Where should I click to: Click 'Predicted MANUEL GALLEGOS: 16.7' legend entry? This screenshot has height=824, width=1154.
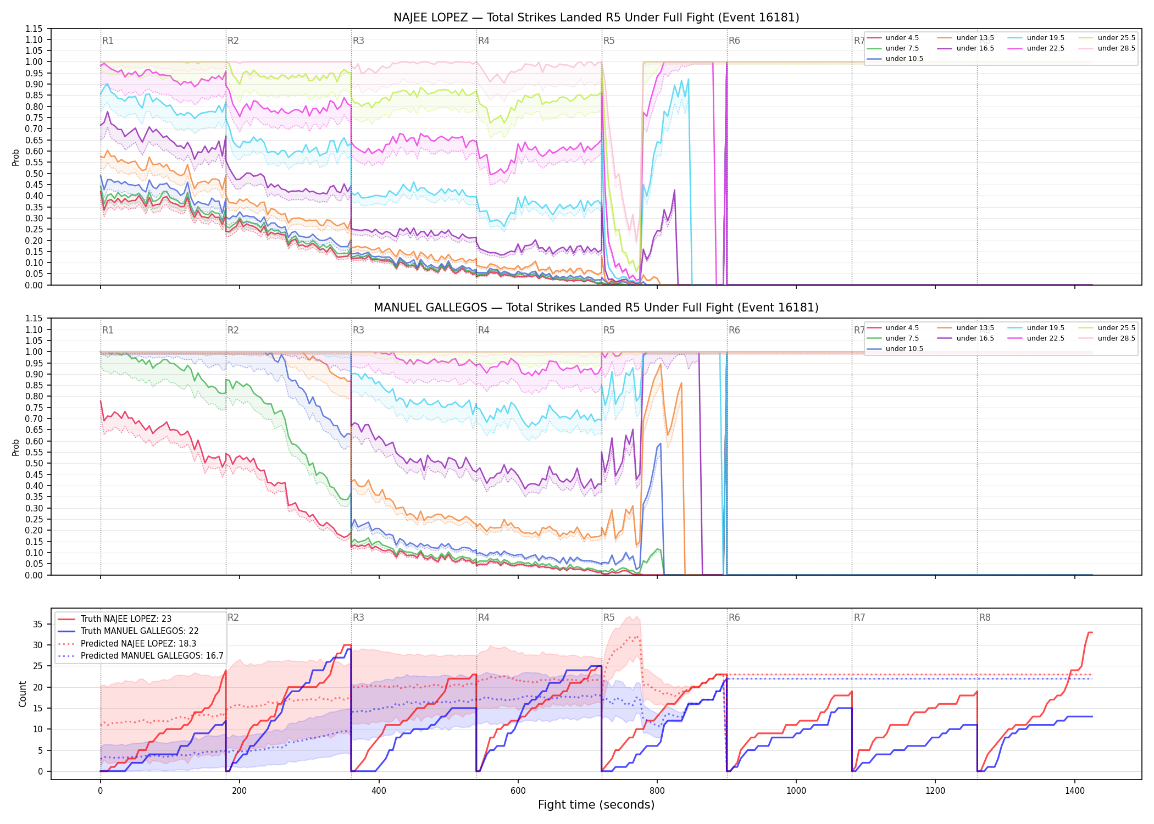(140, 656)
